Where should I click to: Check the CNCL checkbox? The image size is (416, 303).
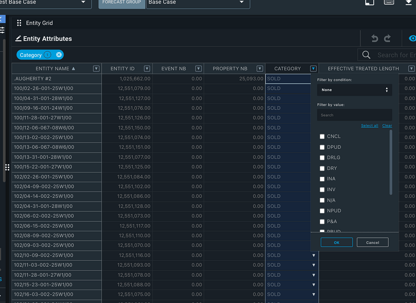pyautogui.click(x=322, y=136)
